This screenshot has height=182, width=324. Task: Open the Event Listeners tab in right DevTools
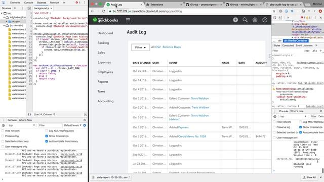click(x=304, y=45)
